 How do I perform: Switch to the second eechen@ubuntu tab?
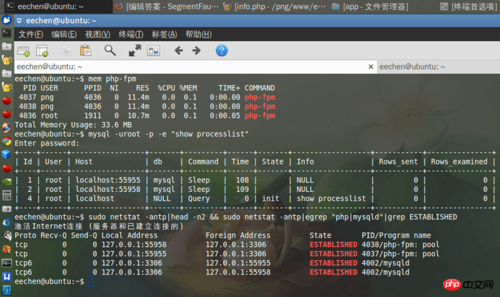pyautogui.click(x=439, y=67)
